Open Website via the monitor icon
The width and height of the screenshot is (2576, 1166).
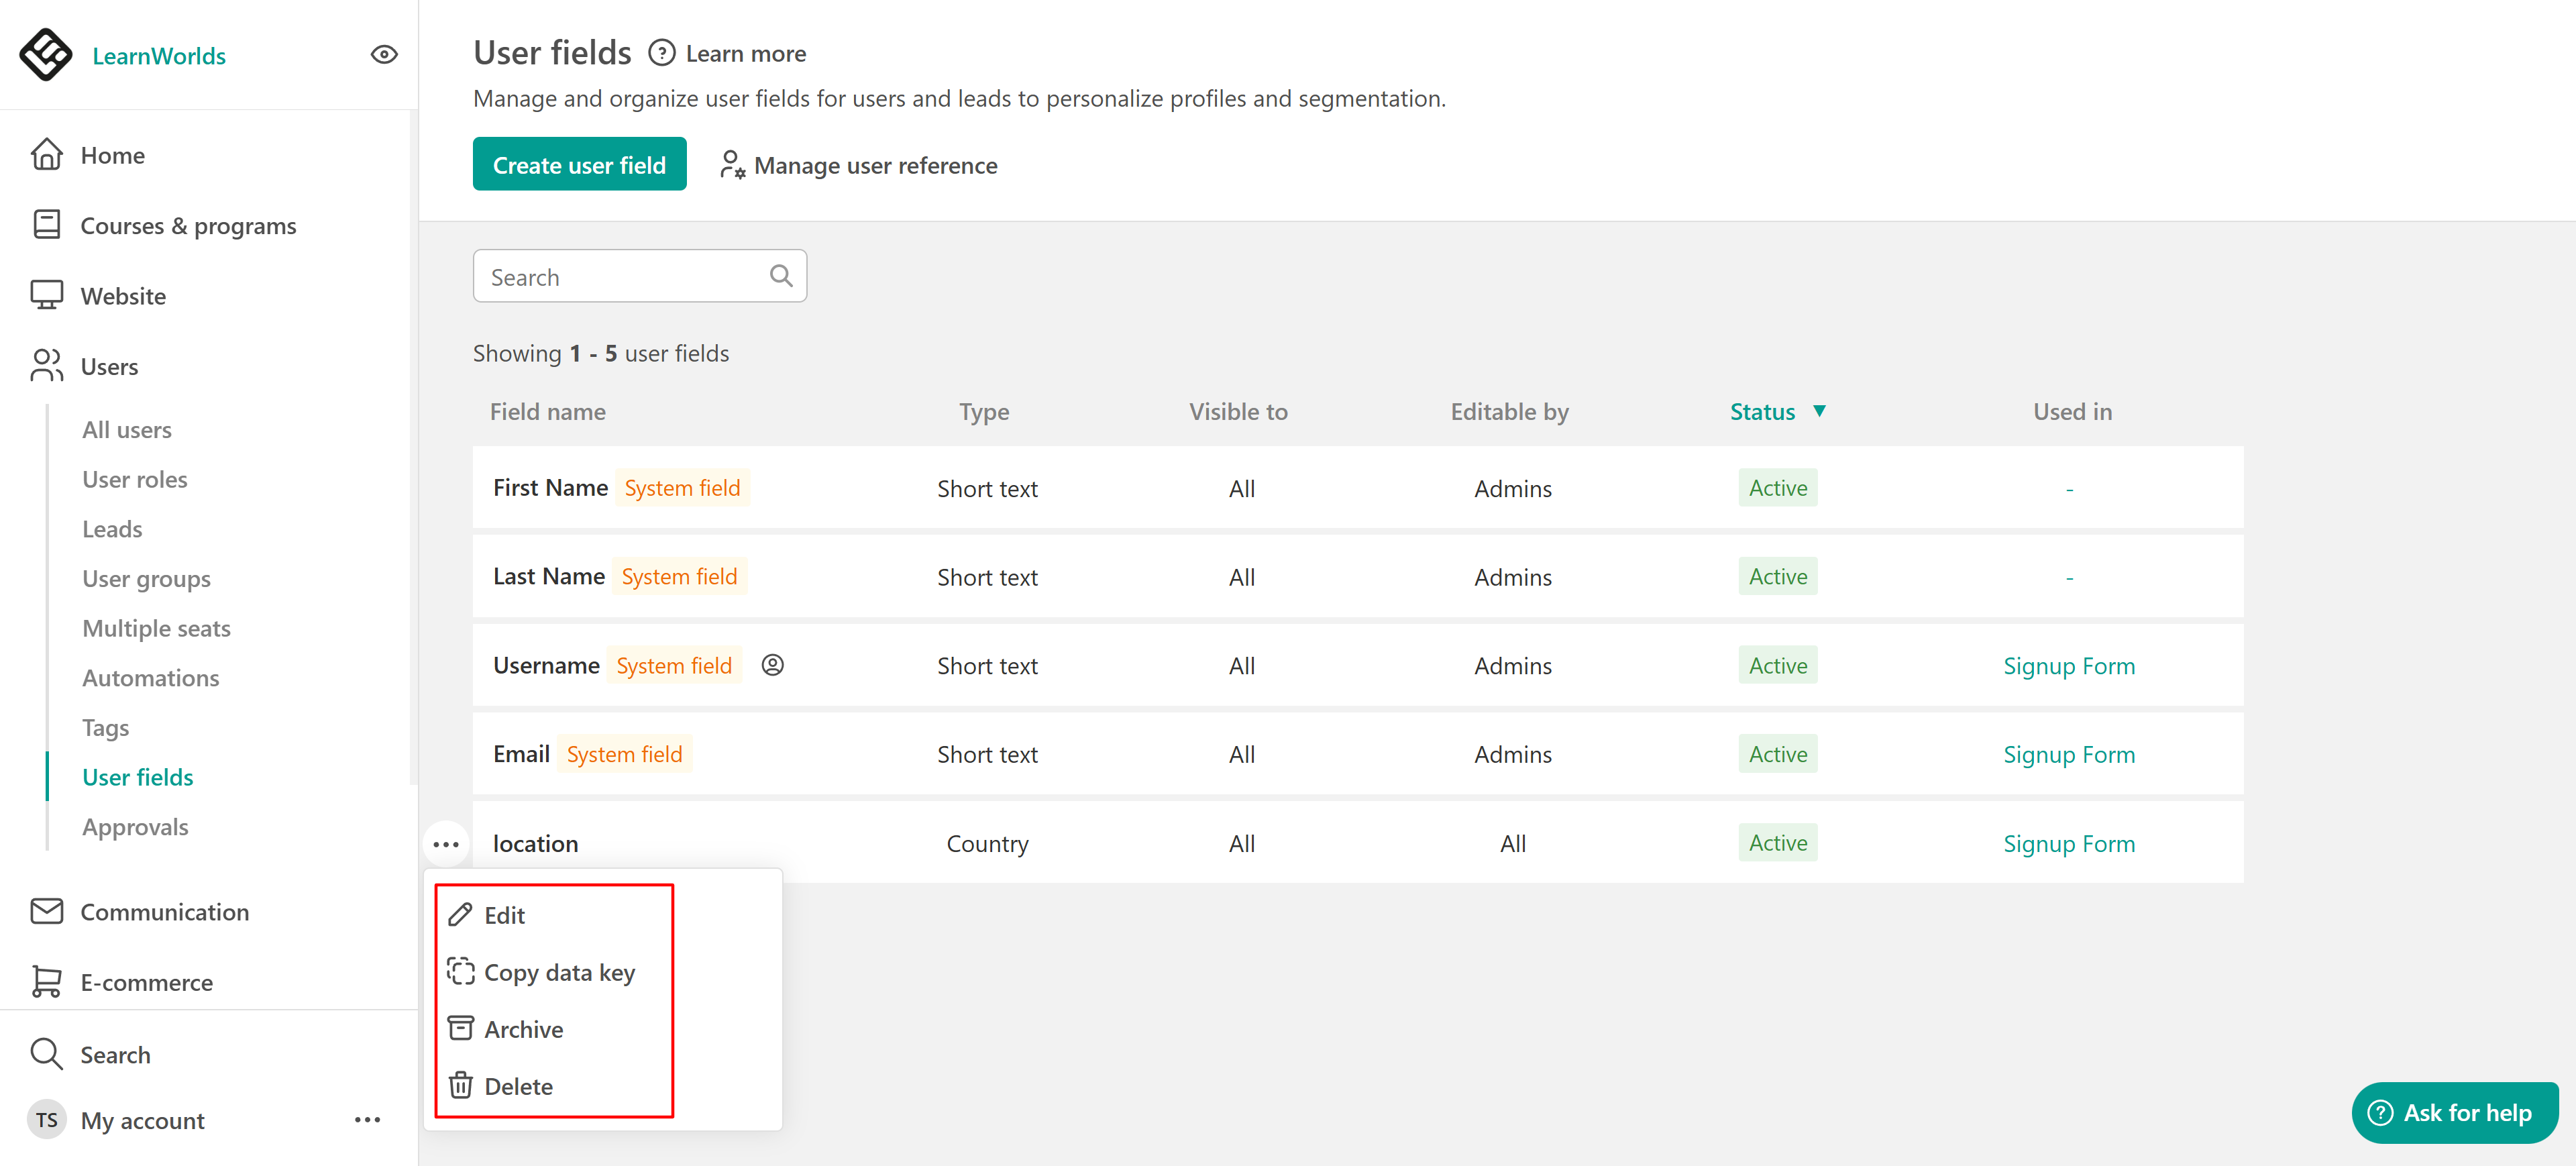(46, 295)
